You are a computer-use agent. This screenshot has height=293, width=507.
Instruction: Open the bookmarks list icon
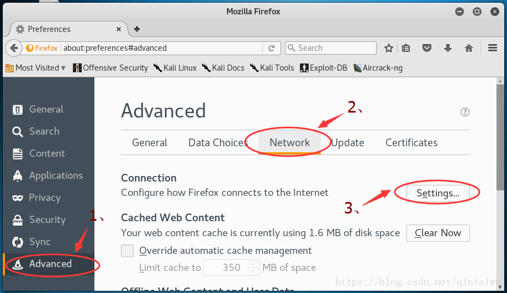[x=406, y=48]
